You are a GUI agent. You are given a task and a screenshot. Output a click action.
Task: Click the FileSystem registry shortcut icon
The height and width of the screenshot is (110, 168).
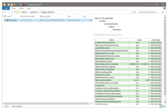pos(7,20)
